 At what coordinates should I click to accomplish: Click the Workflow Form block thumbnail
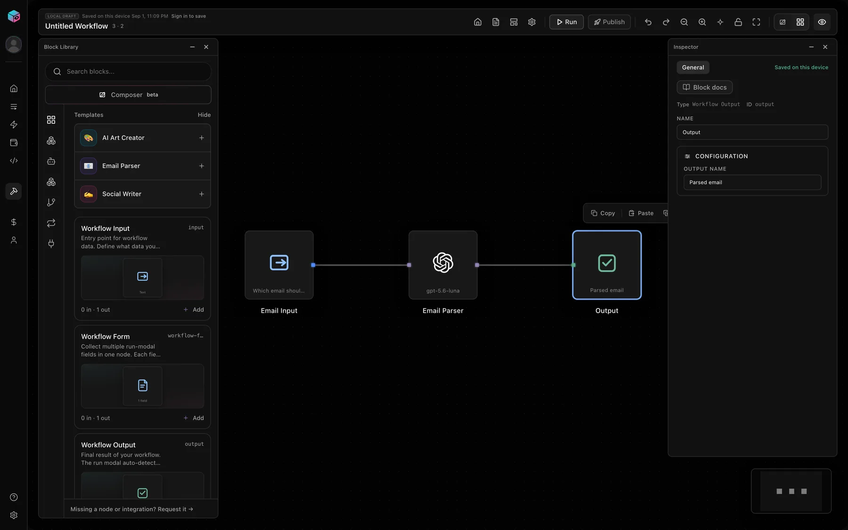point(142,386)
